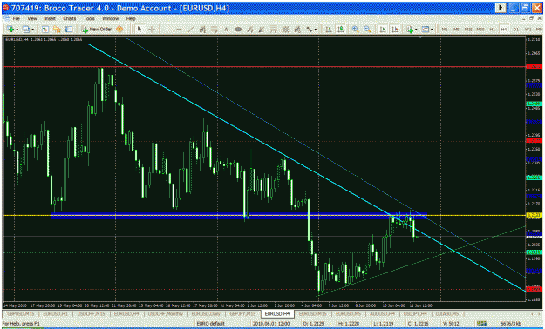This screenshot has width=545, height=329.
Task: Click the application icon in title bar
Action: [x=5, y=8]
